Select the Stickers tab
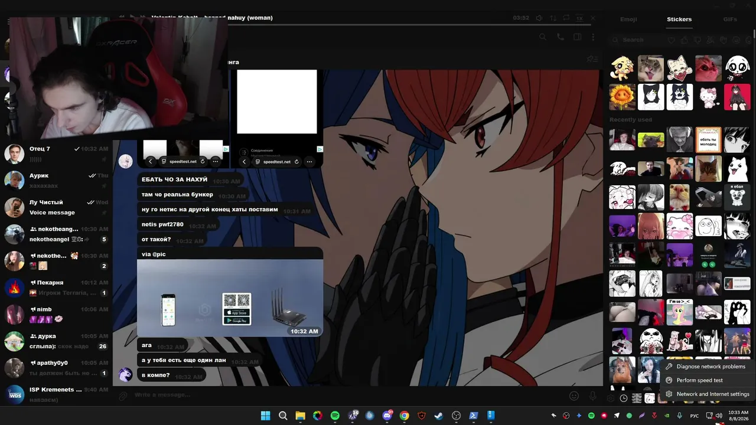The height and width of the screenshot is (425, 756). [x=679, y=19]
